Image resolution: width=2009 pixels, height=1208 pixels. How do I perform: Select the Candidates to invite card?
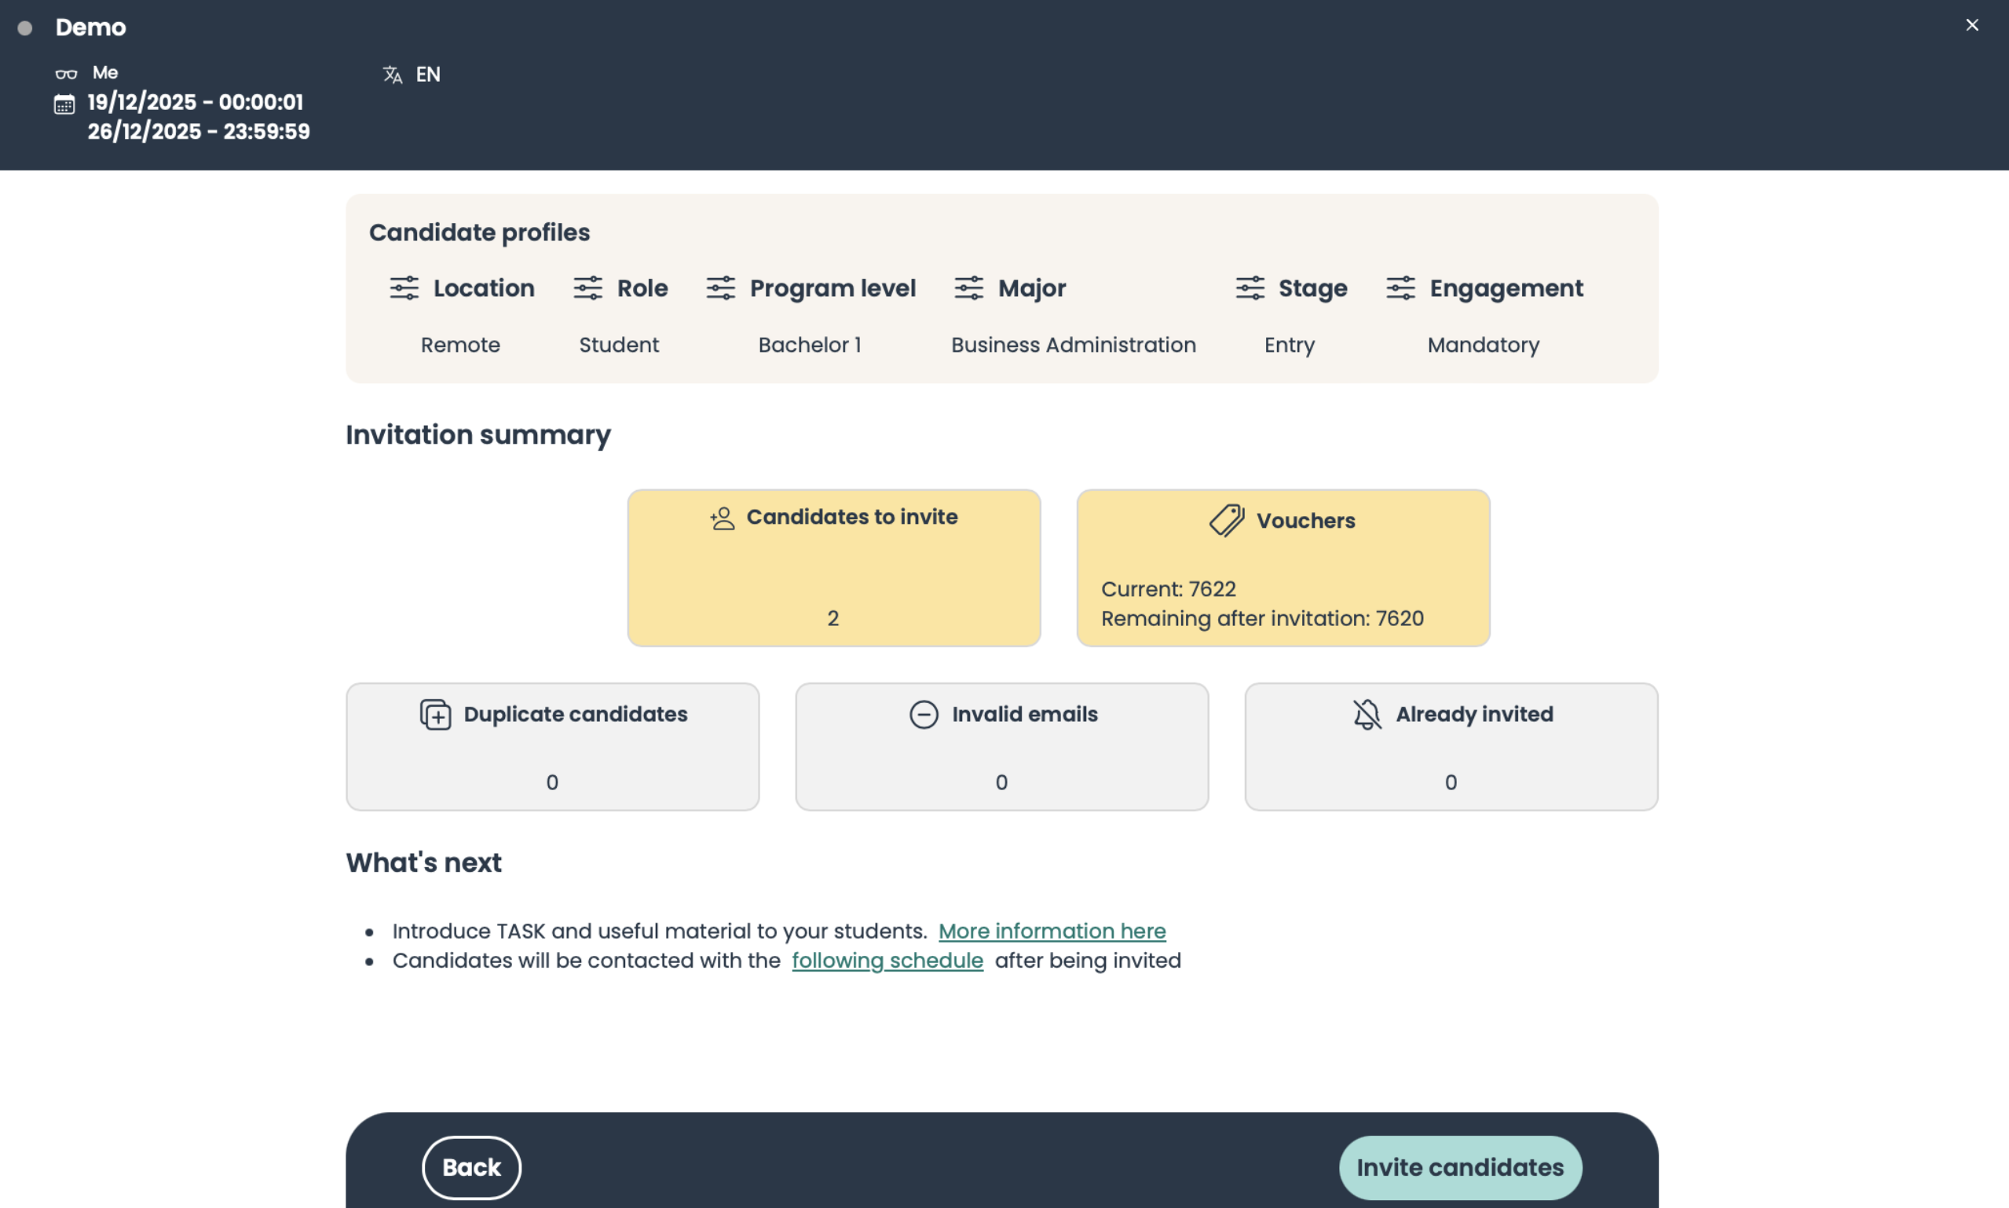(x=833, y=568)
